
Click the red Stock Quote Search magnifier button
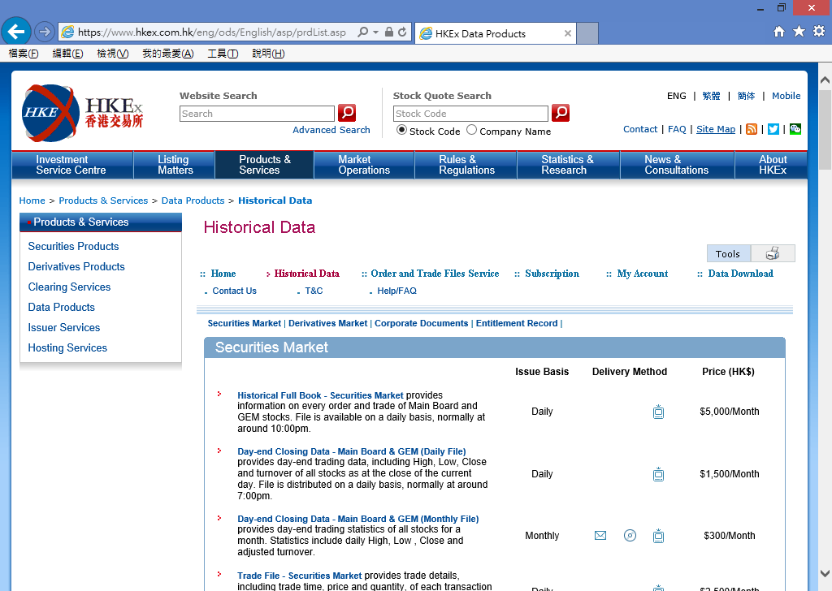[561, 112]
